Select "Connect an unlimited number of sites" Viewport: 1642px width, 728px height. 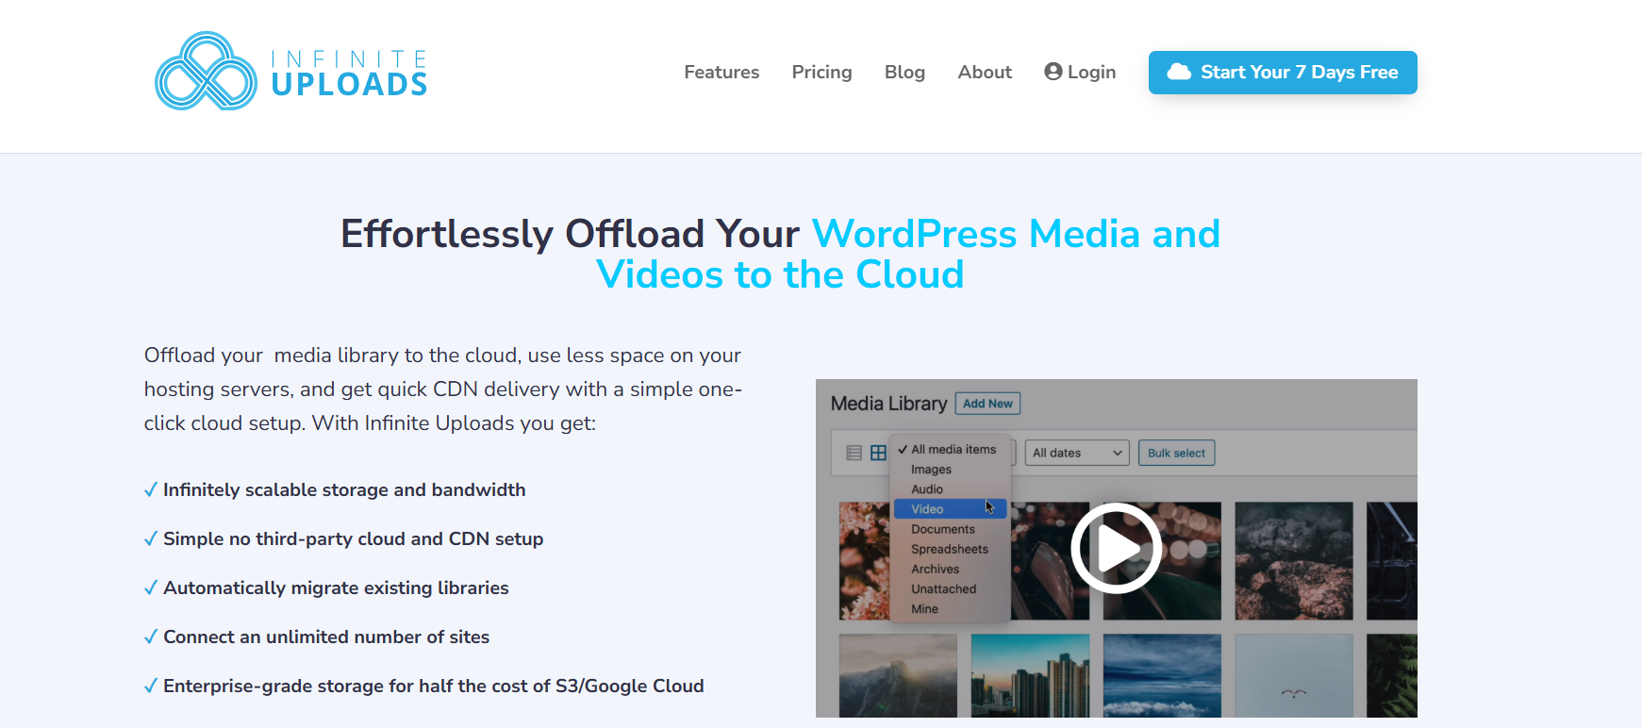click(326, 637)
